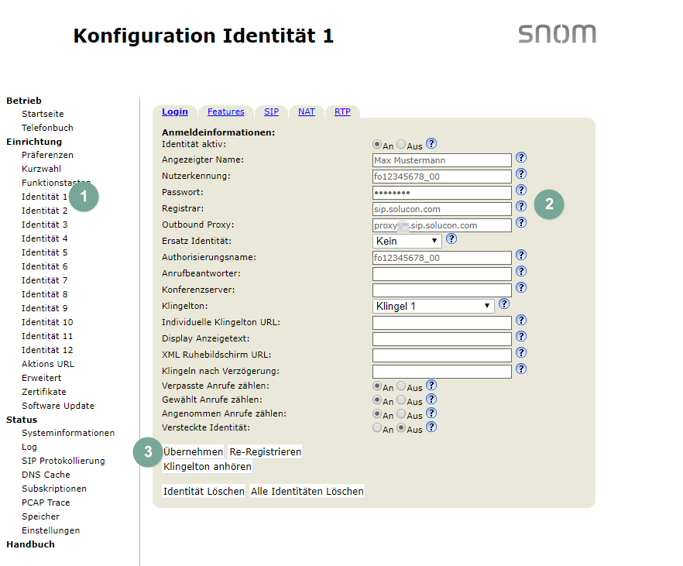Click Identität Löschen button

(204, 491)
